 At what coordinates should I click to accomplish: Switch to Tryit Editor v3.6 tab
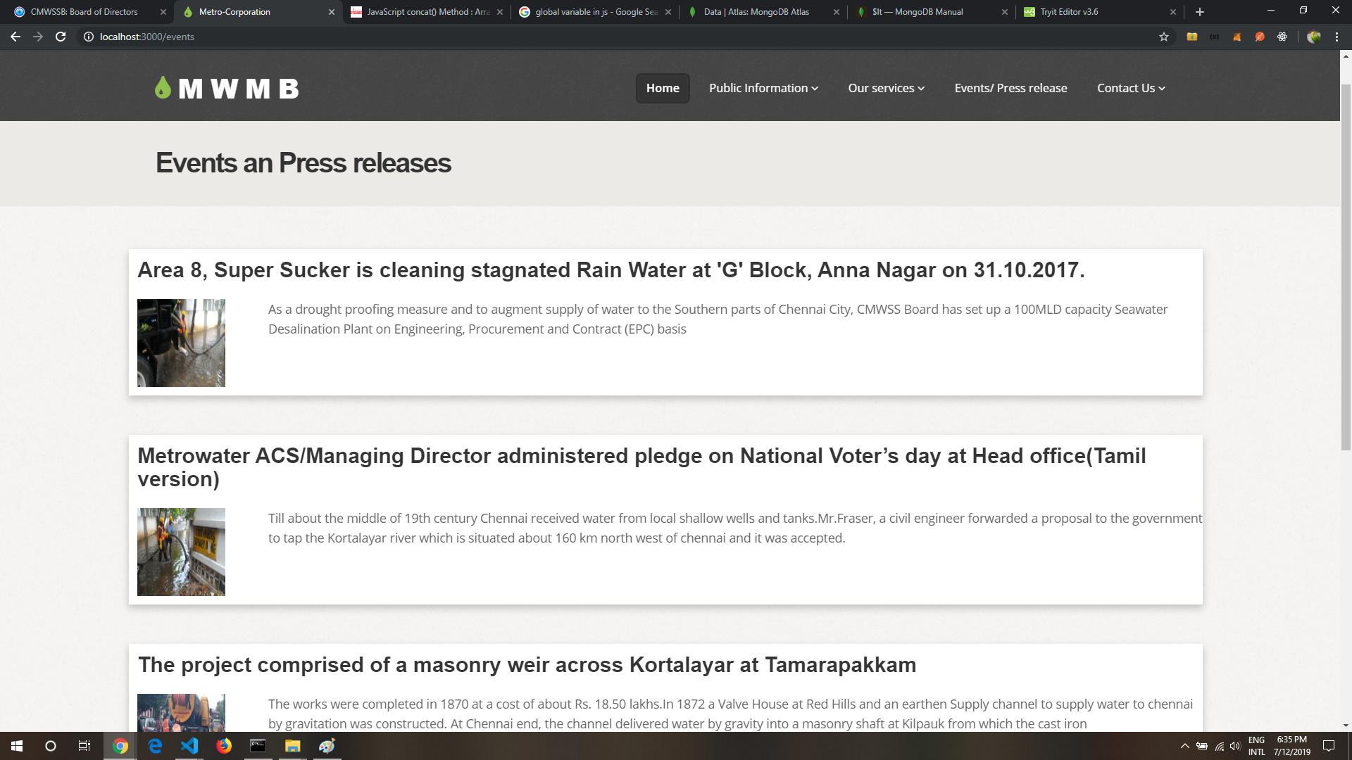pyautogui.click(x=1101, y=12)
